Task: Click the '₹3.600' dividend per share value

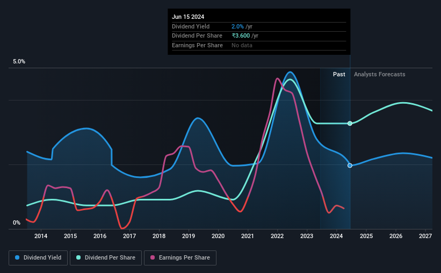Action: pyautogui.click(x=241, y=36)
